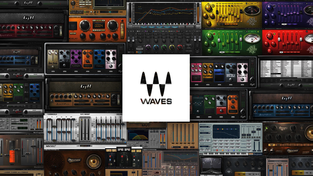Open the pedal selector under the Phaser pedal
The height and width of the screenshot is (176, 313).
pyautogui.click(x=221, y=117)
